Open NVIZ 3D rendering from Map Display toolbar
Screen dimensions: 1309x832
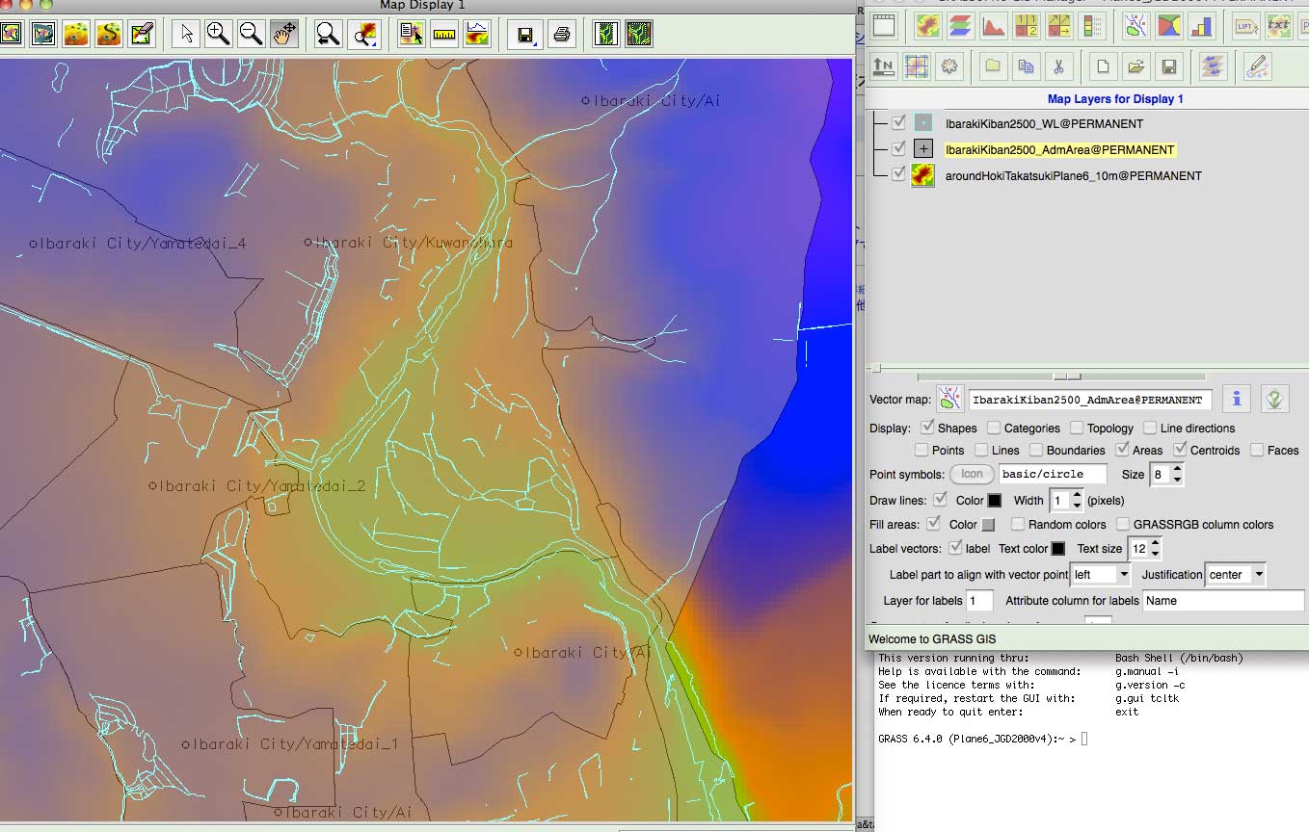click(76, 35)
